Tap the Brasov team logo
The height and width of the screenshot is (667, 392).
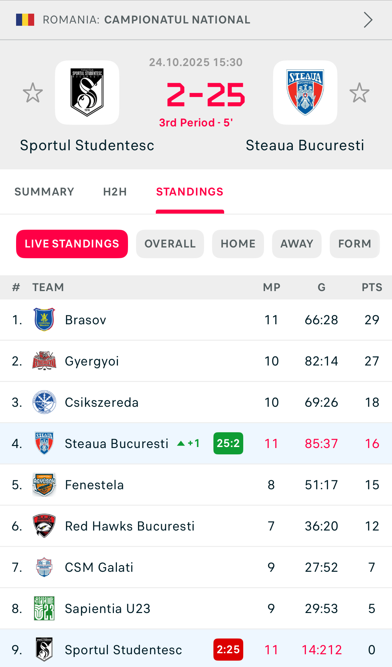pyautogui.click(x=44, y=320)
